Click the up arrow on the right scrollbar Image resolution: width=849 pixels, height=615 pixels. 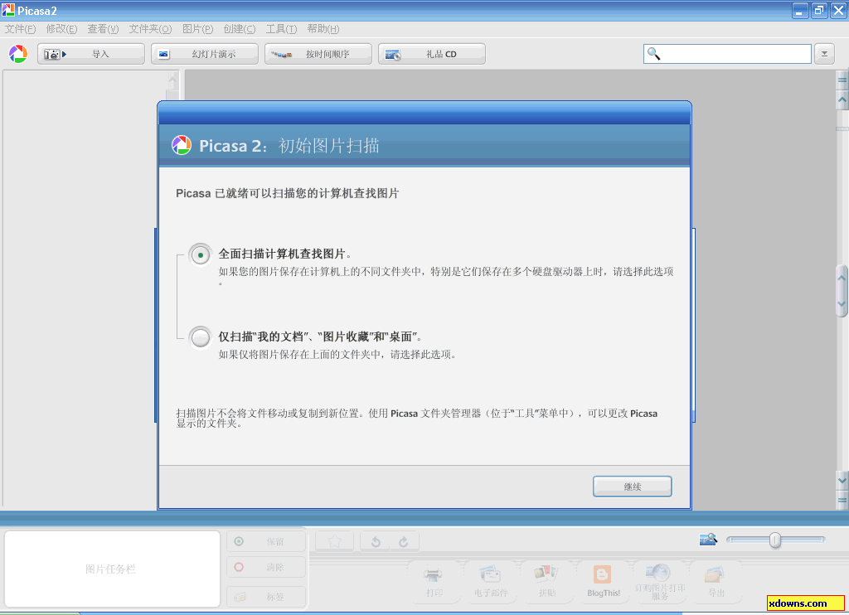click(x=842, y=99)
